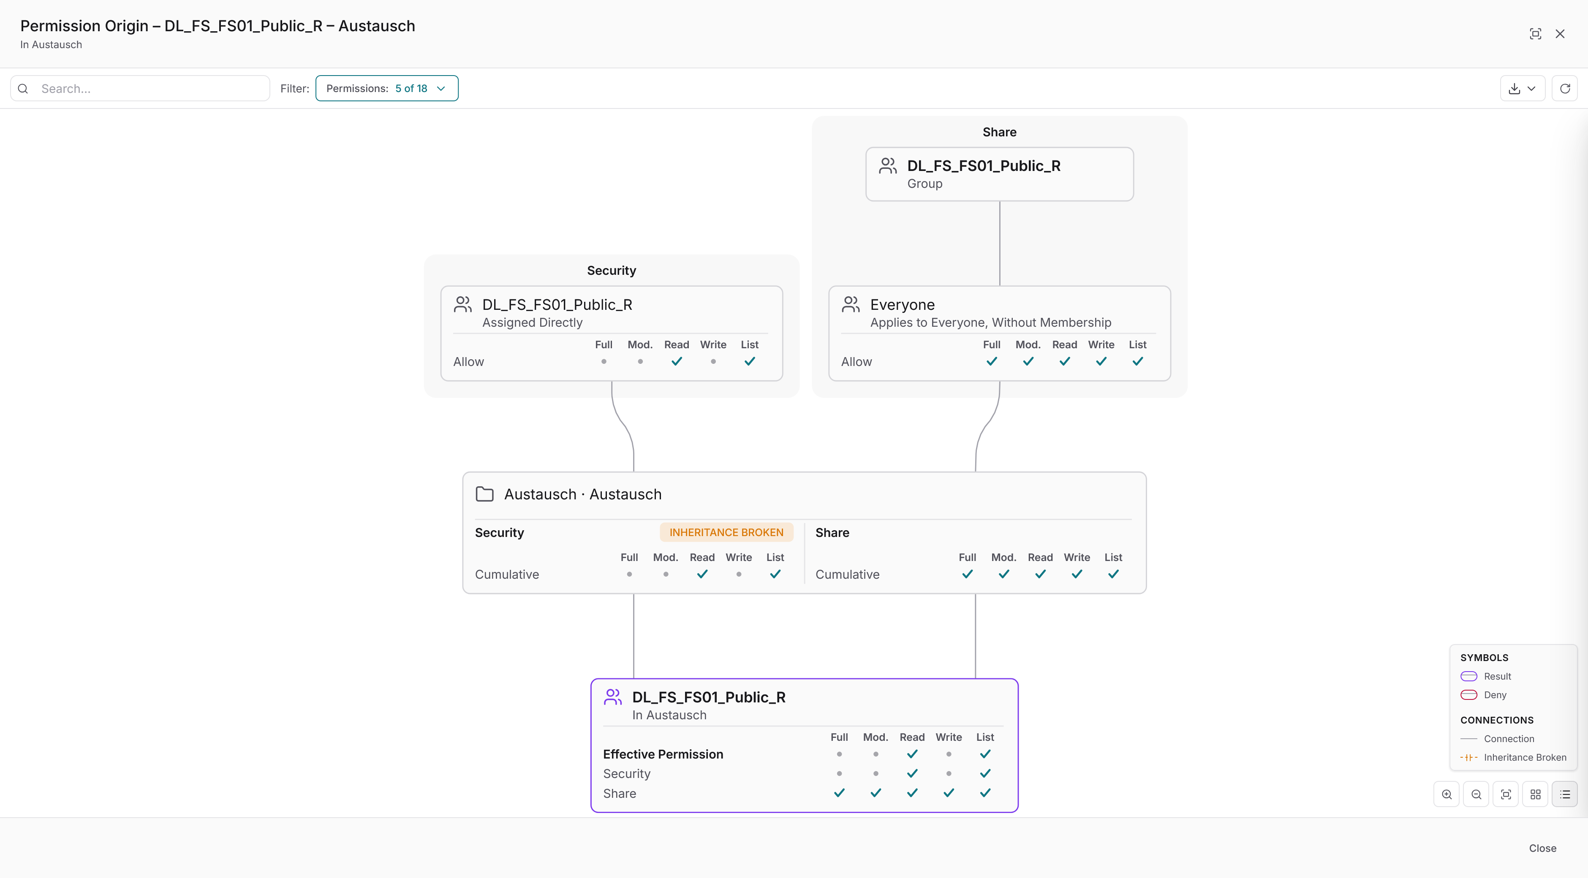Fit diagram to screen in bottom toolbar
This screenshot has width=1588, height=878.
[x=1506, y=794]
